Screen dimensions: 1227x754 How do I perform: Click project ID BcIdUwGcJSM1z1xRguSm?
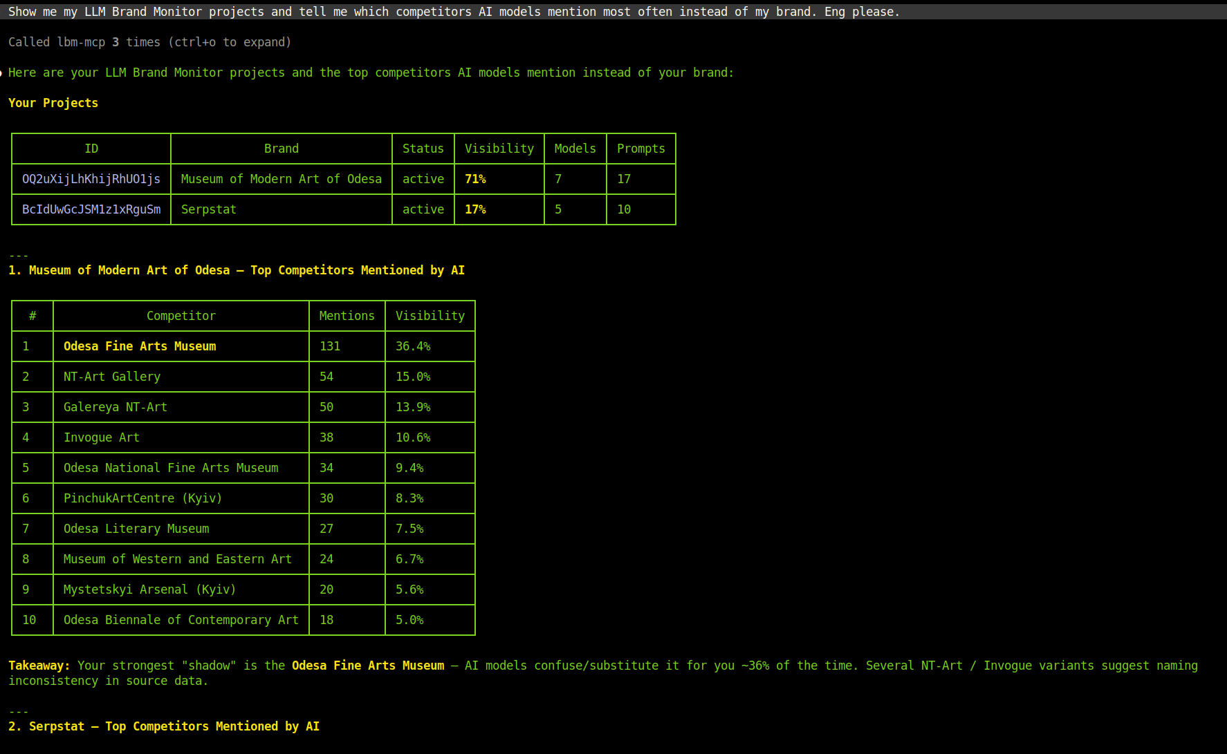tap(91, 209)
